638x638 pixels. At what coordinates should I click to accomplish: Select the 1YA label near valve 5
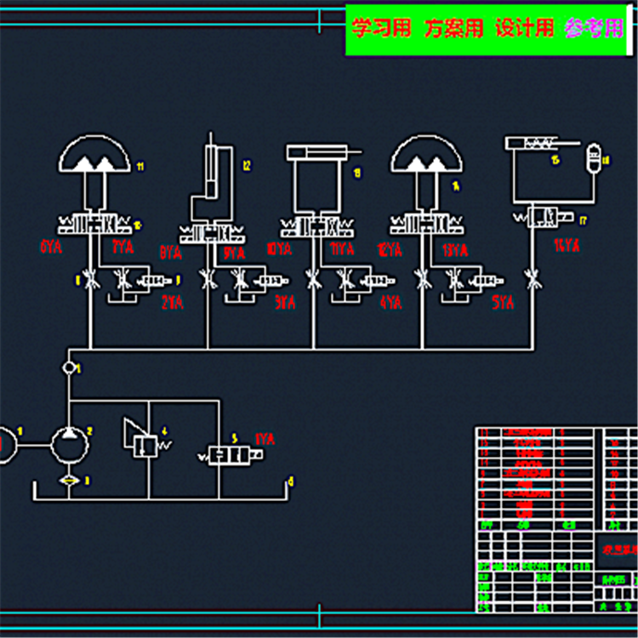click(x=265, y=439)
